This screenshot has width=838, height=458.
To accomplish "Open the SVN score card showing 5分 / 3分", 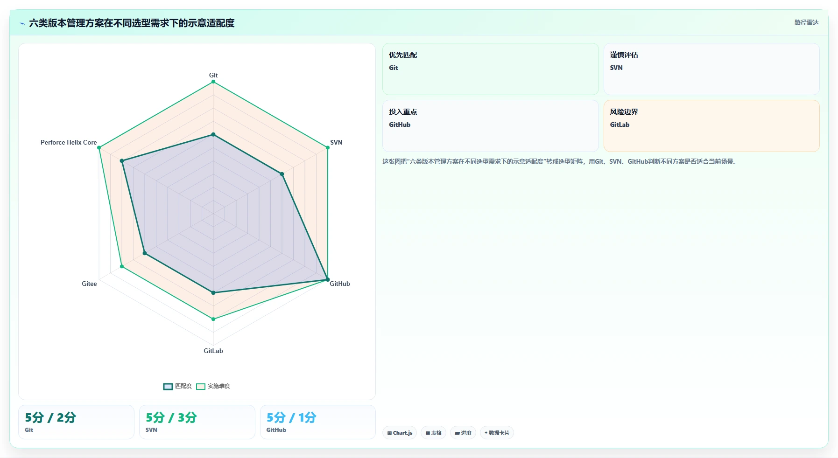I will [x=197, y=422].
